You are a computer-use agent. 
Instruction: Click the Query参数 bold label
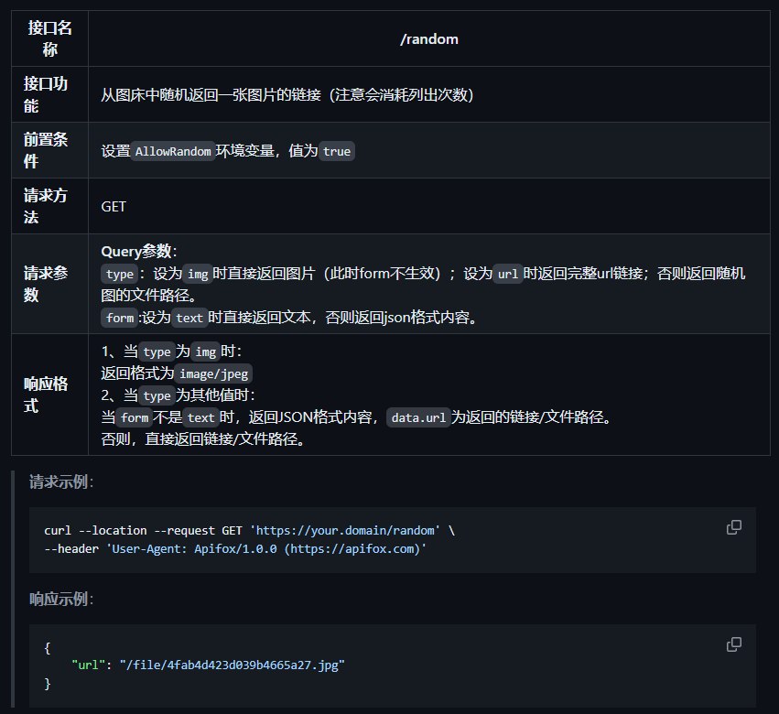coord(136,252)
